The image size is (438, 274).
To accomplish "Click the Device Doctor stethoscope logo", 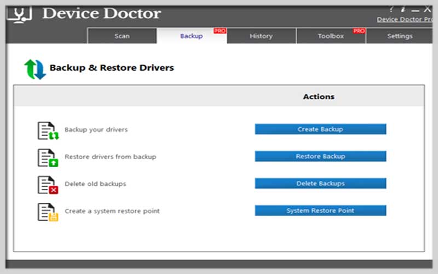I will (20, 15).
